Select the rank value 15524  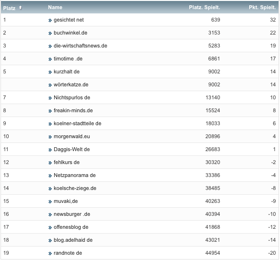(x=213, y=110)
